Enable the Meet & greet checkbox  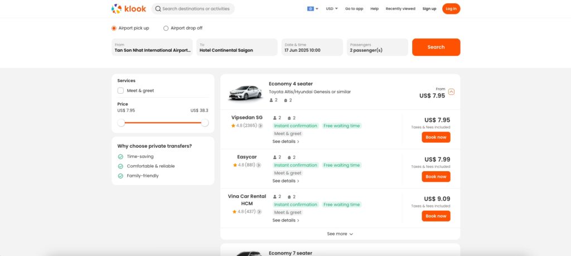tap(120, 90)
